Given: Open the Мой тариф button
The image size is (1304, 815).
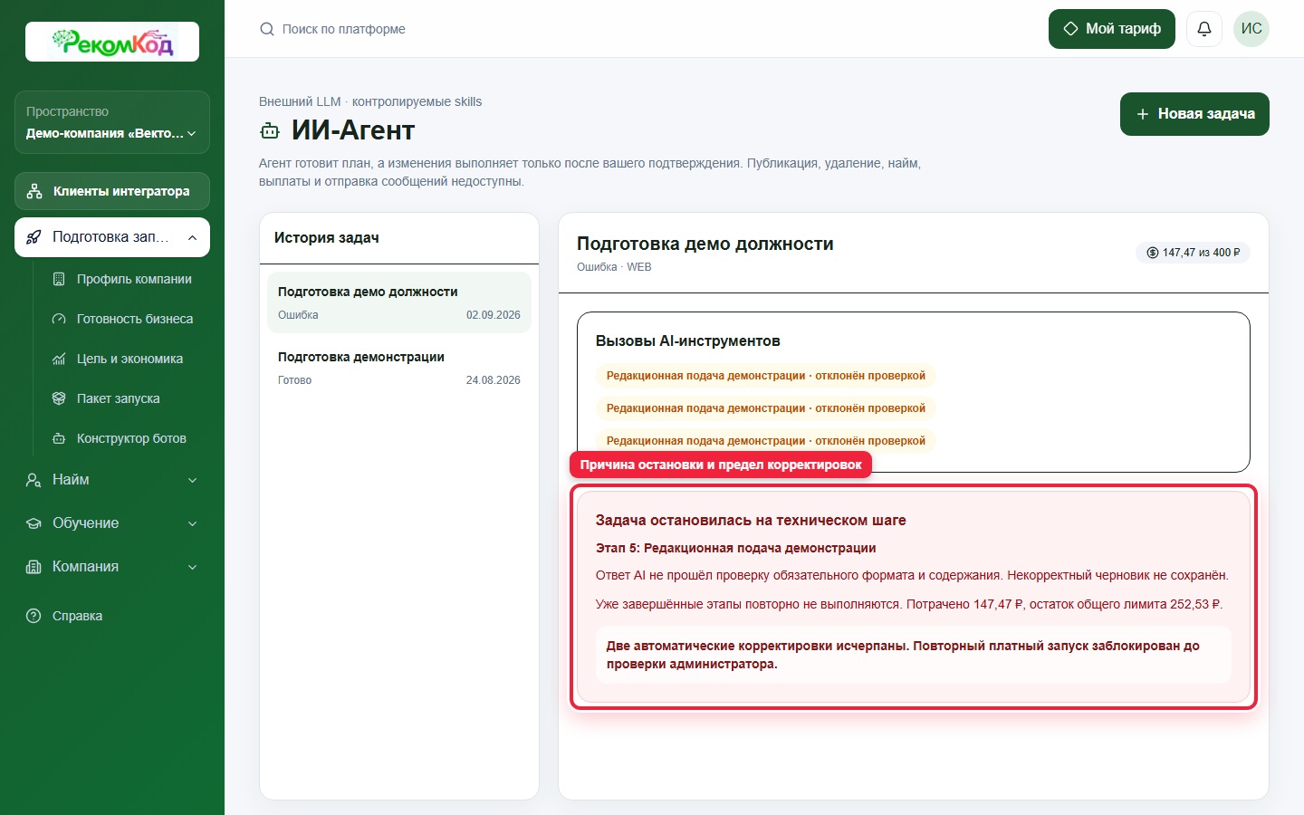Looking at the screenshot, I should click(1112, 29).
